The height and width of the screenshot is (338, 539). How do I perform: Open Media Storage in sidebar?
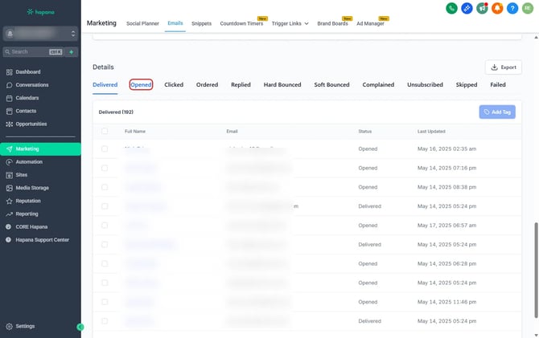[32, 188]
